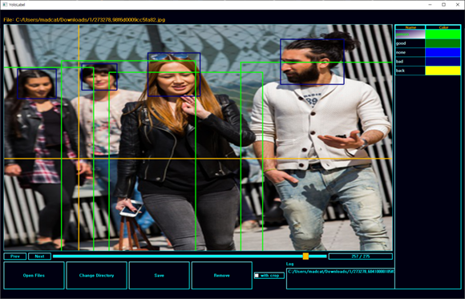Click the bright green color swatch for person
Viewport: 465px width, 299px height.
tap(443, 34)
